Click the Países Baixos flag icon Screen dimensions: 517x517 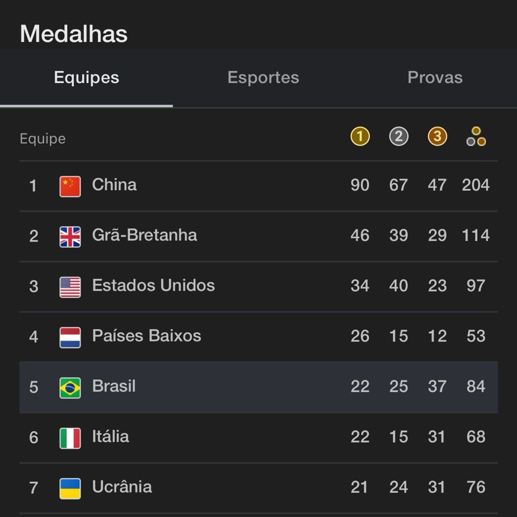pyautogui.click(x=70, y=337)
